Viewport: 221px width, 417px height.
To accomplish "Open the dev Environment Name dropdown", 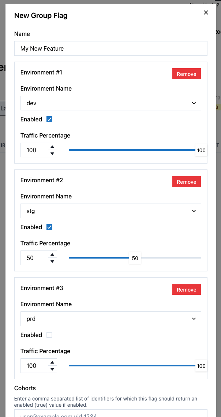I will click(110, 103).
